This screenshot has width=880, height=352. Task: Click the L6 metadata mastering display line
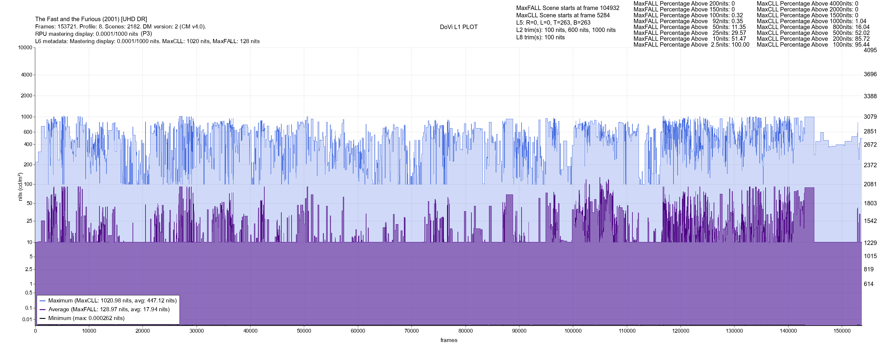(147, 41)
